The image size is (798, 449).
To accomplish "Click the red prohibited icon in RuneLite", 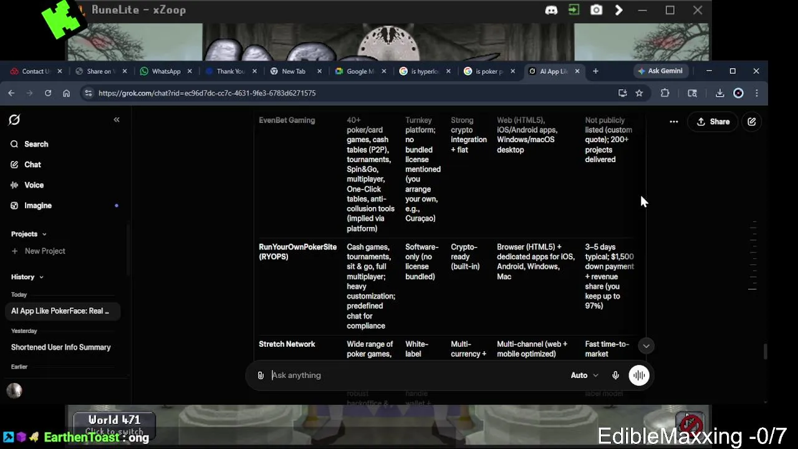I will pyautogui.click(x=691, y=425).
